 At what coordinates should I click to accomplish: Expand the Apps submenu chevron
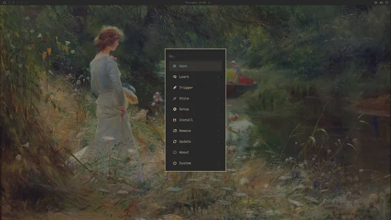coord(219,66)
